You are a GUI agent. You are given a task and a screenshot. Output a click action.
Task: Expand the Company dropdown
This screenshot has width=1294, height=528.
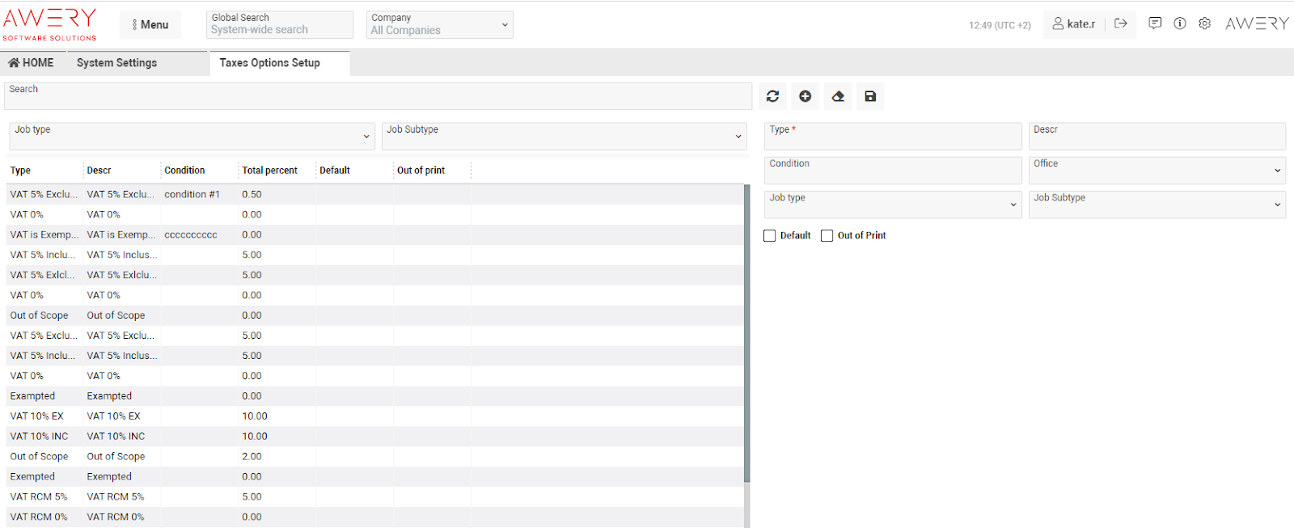[439, 24]
